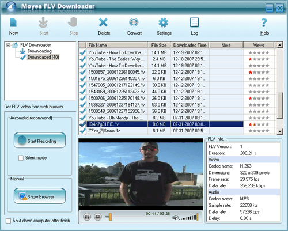Click the 00:11 / 03:28 time display
The image size is (288, 231).
pyautogui.click(x=158, y=214)
